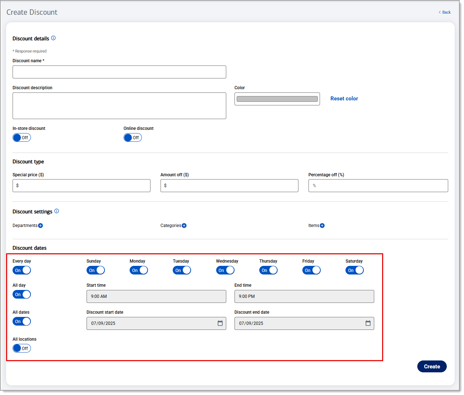Go back using the Back link
Image resolution: width=464 pixels, height=395 pixels.
[x=445, y=12]
